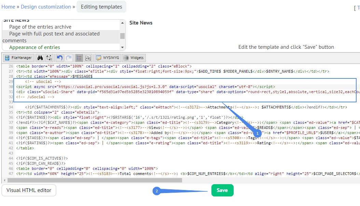The image size is (360, 206).
Task: Click the find and replace icon
Action: click(49, 58)
